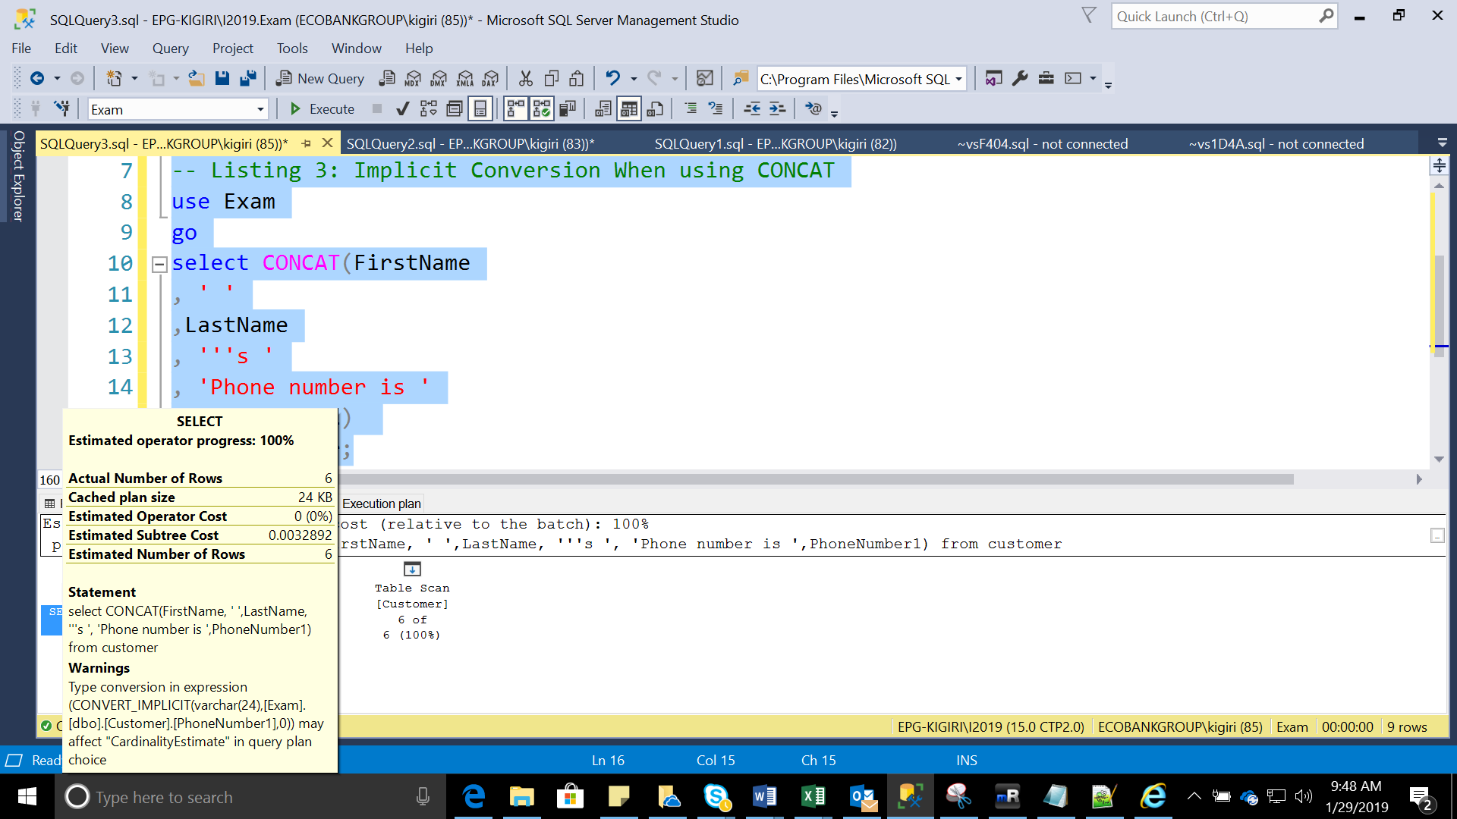
Task: Open the Query menu
Action: [x=170, y=48]
